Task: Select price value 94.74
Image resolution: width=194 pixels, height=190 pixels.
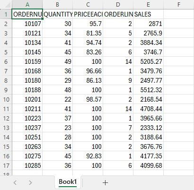Action: coord(88,43)
